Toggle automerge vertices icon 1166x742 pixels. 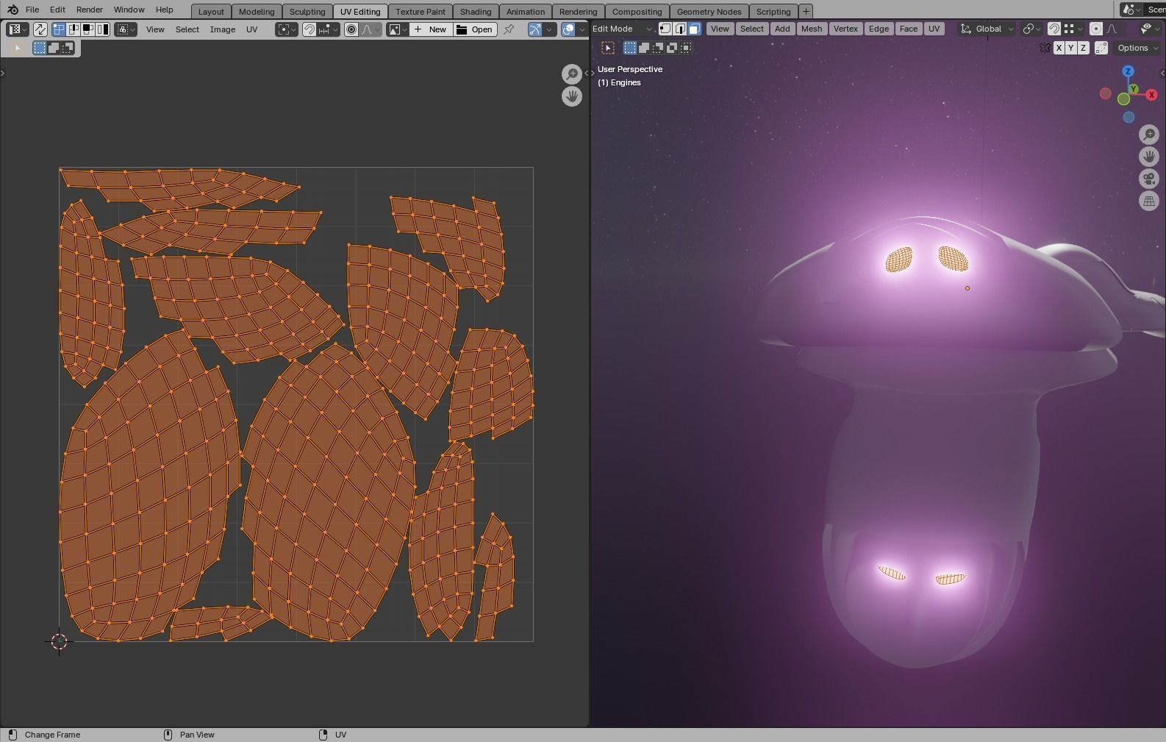1101,48
